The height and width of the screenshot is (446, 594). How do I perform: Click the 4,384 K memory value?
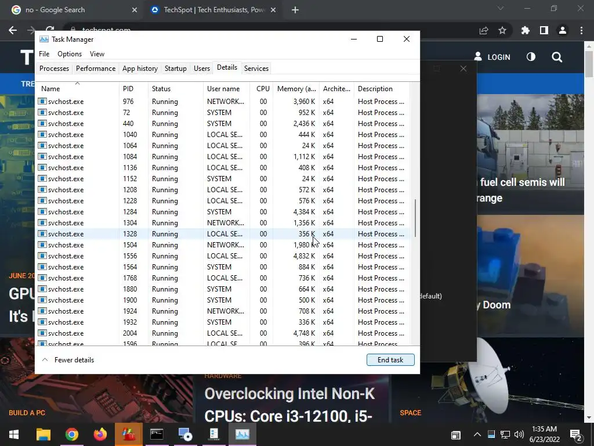[x=304, y=211]
